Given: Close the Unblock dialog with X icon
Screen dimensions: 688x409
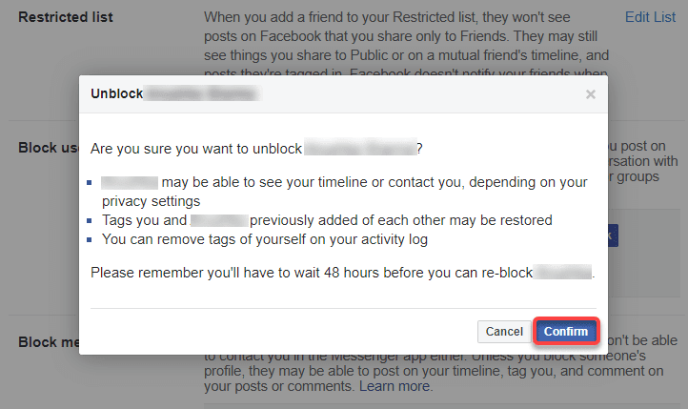Looking at the screenshot, I should [x=591, y=94].
